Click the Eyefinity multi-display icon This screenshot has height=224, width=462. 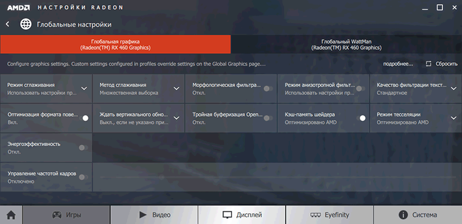point(315,215)
